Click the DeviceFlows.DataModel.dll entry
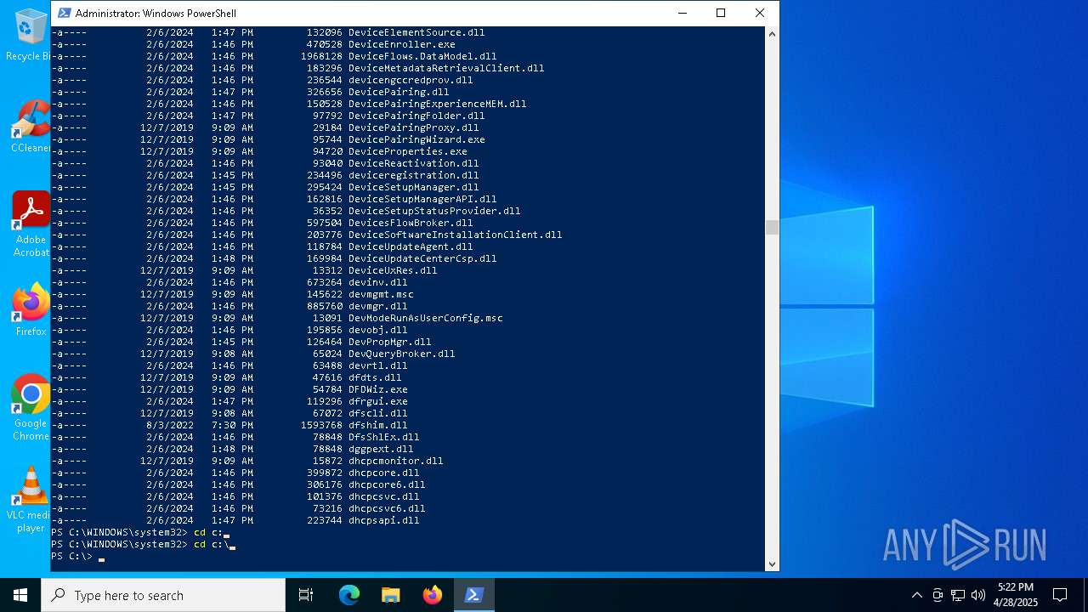 (x=422, y=56)
